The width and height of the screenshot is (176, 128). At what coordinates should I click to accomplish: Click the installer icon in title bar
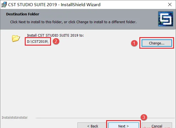tap(4, 4)
